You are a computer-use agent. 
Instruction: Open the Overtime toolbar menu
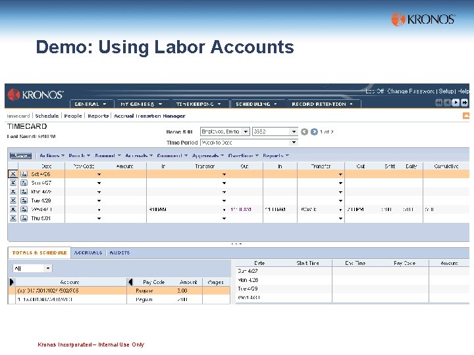click(x=244, y=155)
